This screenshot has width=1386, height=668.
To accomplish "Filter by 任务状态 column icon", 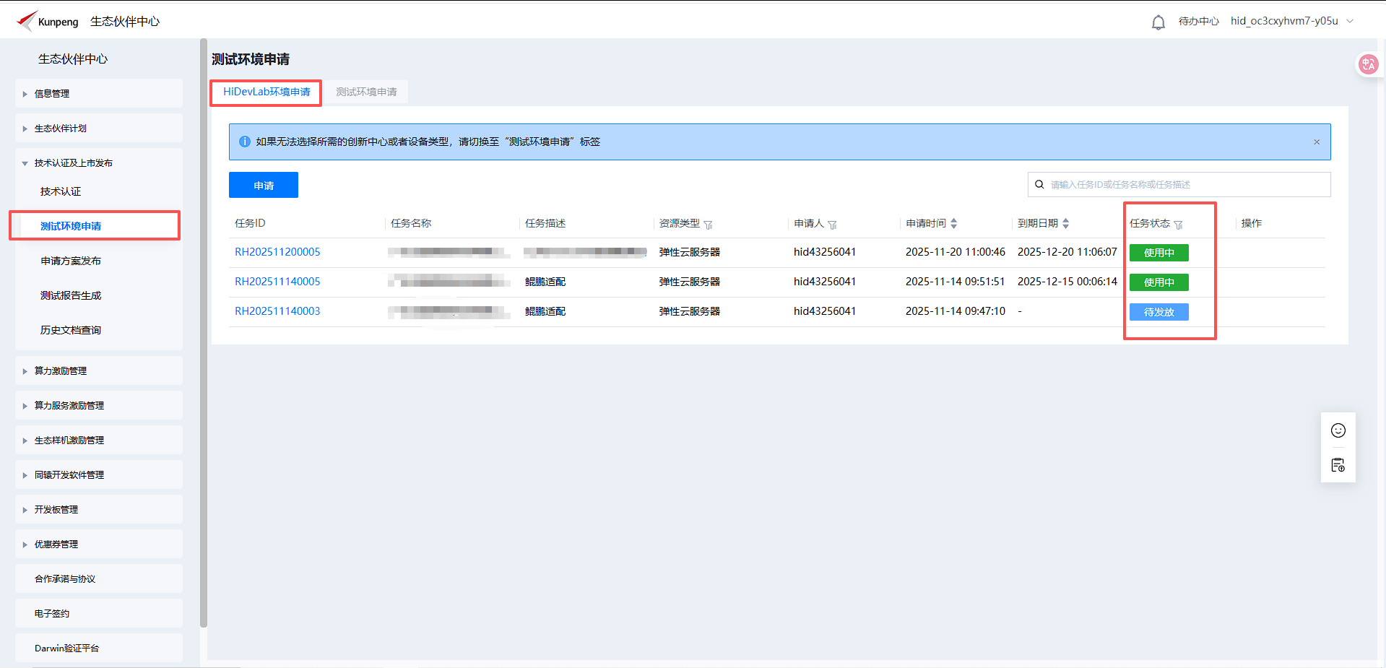I will (x=1178, y=225).
